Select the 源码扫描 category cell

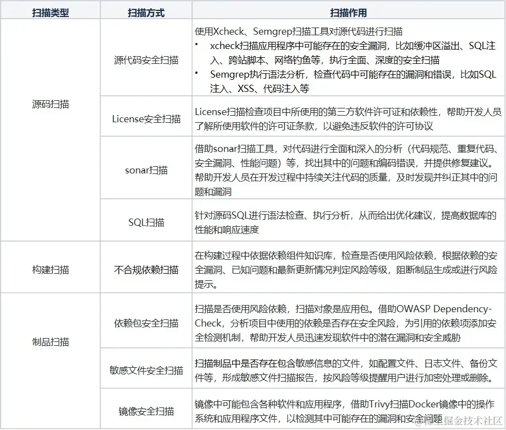[50, 104]
